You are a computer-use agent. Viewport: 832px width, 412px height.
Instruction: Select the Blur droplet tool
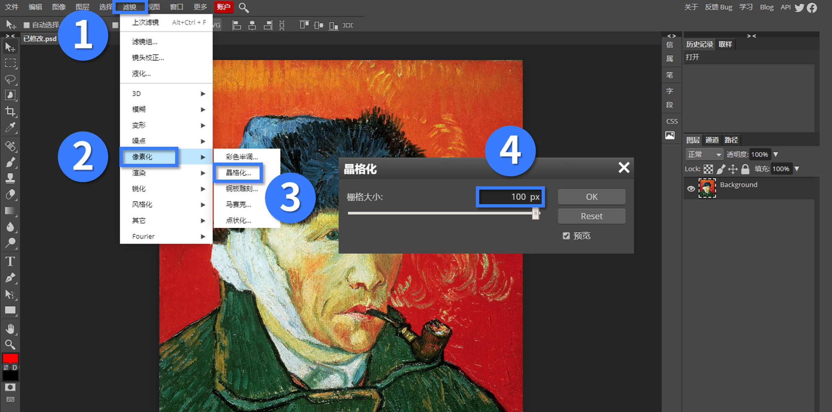pyautogui.click(x=10, y=227)
